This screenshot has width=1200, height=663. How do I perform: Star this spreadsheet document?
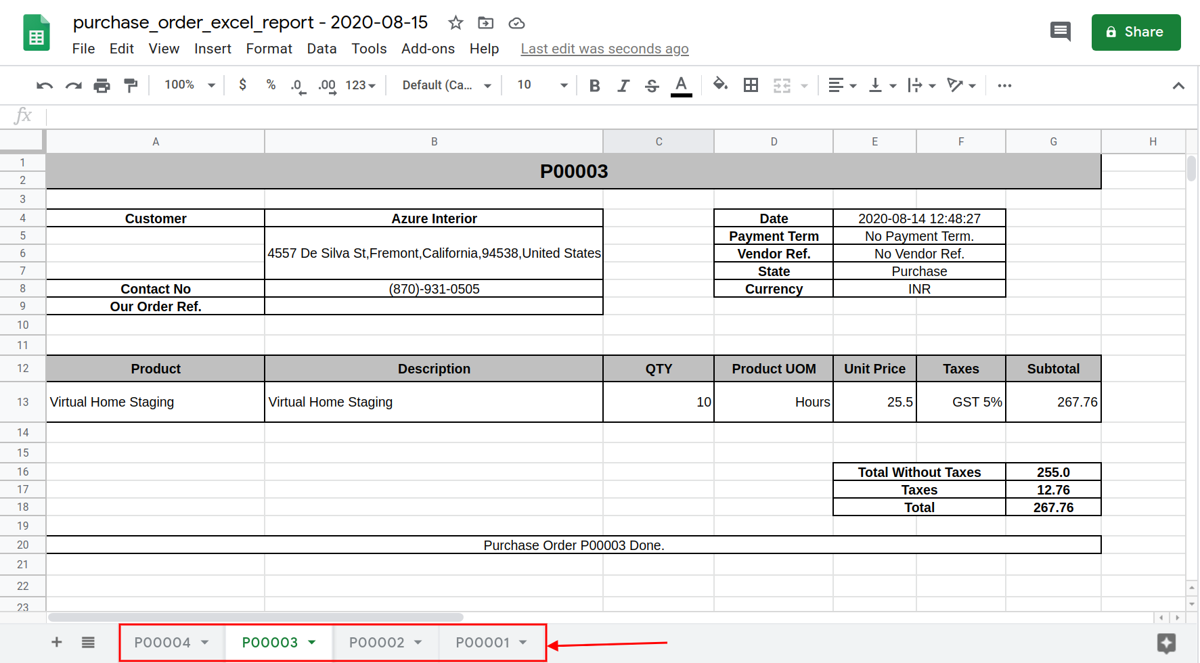(x=455, y=23)
